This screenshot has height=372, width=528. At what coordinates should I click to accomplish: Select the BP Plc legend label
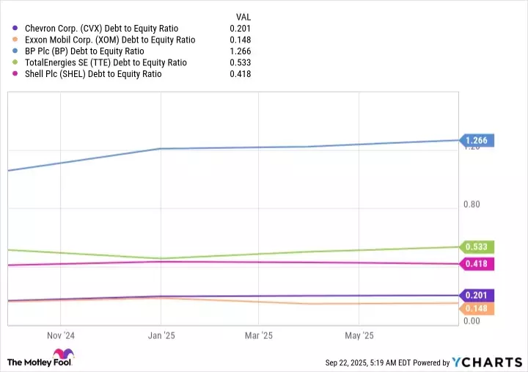pyautogui.click(x=95, y=51)
